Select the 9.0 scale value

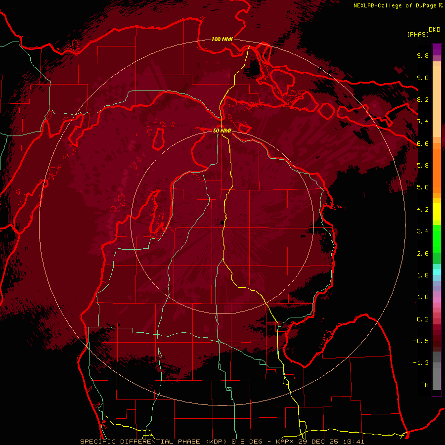point(423,78)
